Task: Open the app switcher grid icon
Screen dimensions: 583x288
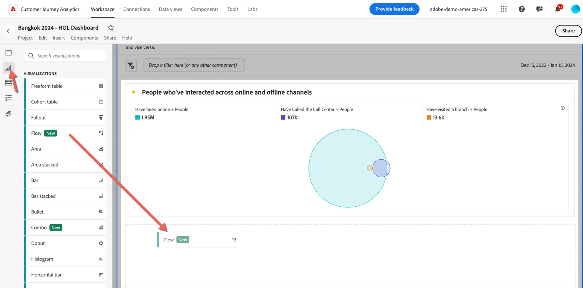Action: 504,9
